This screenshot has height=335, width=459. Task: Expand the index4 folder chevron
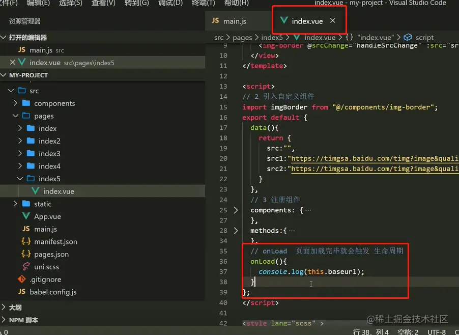click(x=20, y=166)
